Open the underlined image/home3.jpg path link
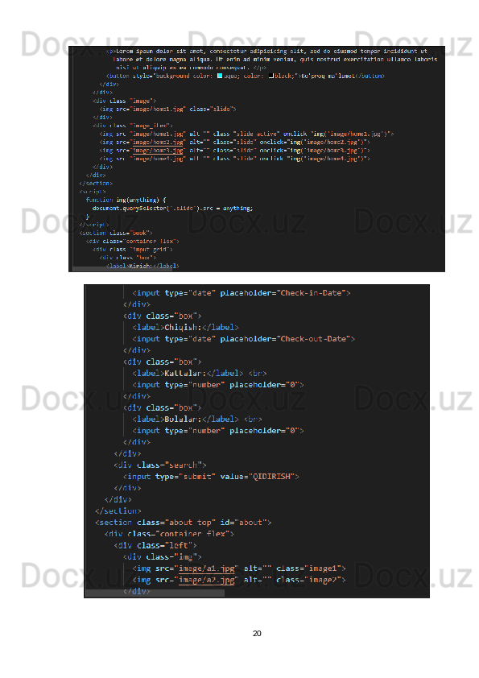The image size is (479, 678). click(159, 150)
